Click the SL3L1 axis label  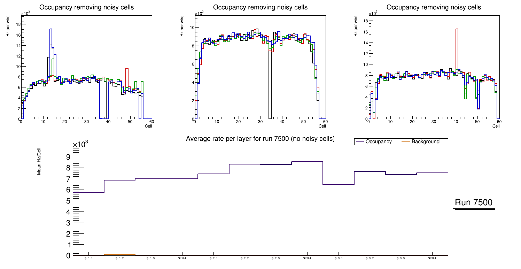pos(338,258)
